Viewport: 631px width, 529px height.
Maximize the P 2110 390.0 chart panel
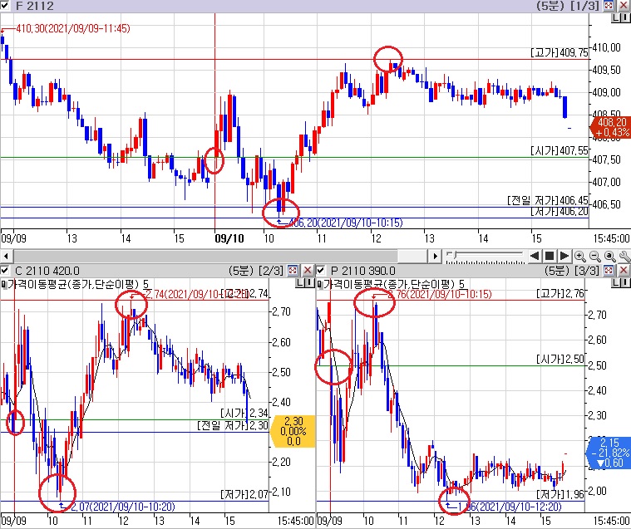(609, 271)
